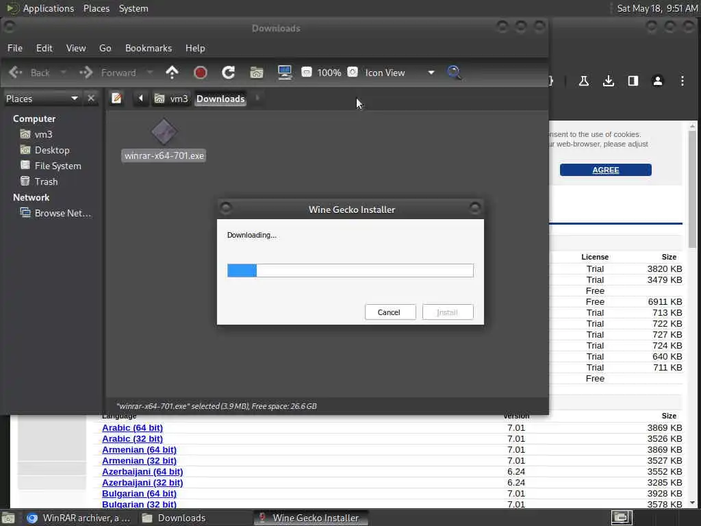Open the View menu
Image resolution: width=701 pixels, height=526 pixels.
click(76, 48)
